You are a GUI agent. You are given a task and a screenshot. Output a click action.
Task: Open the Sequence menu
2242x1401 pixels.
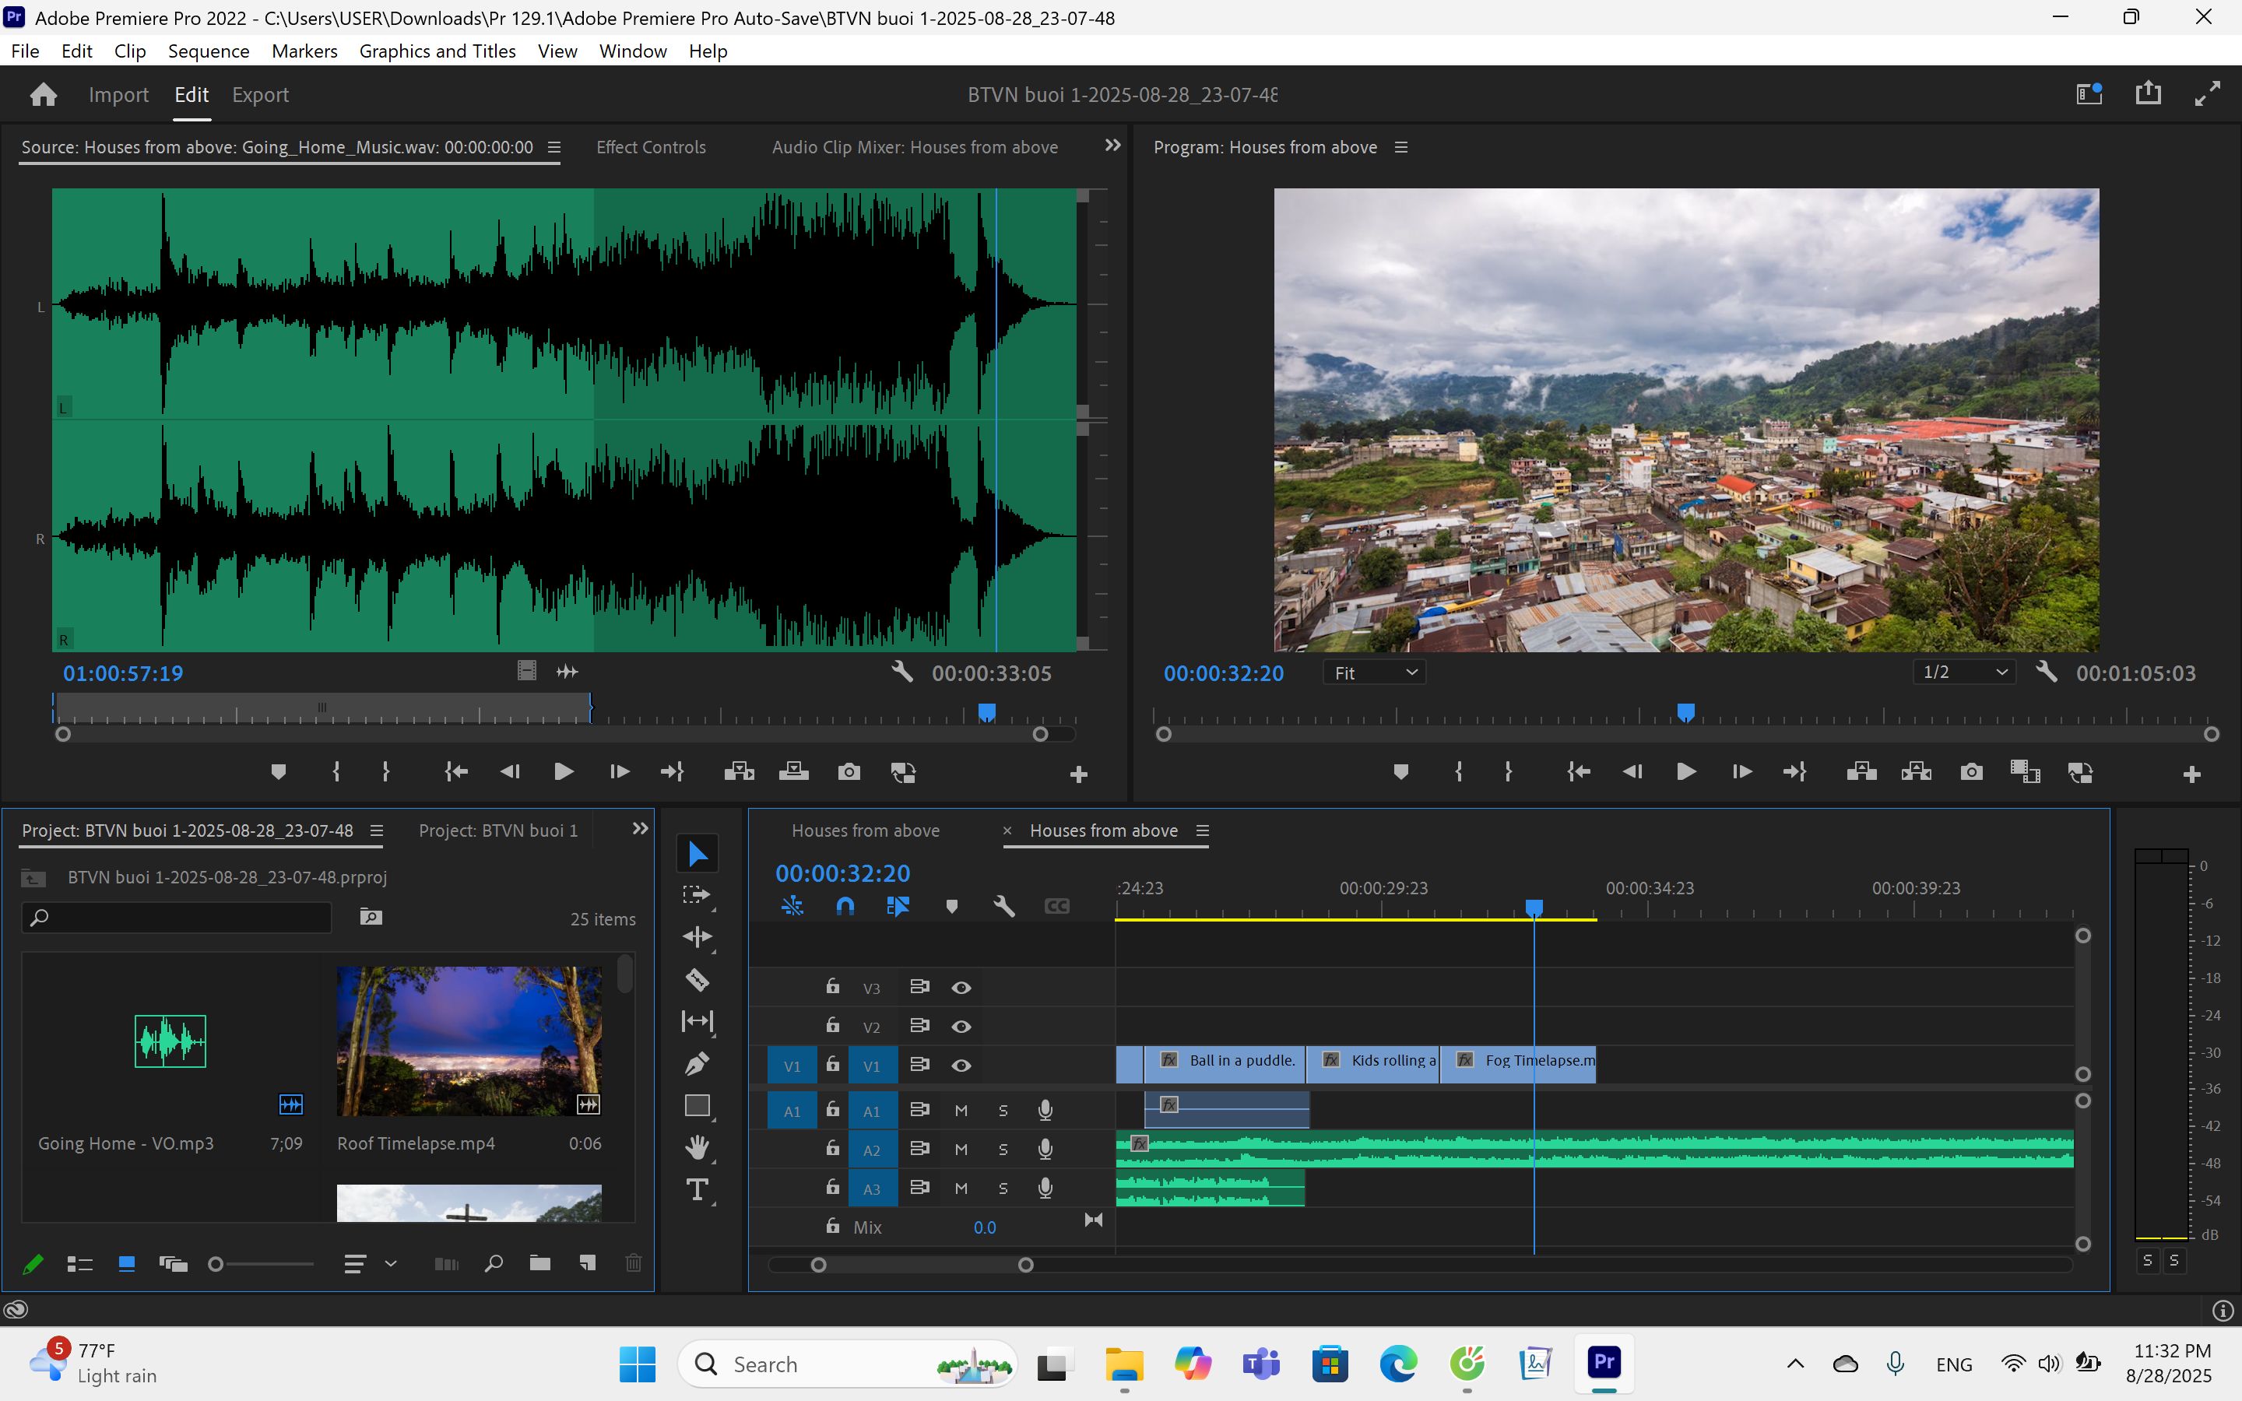pos(209,51)
